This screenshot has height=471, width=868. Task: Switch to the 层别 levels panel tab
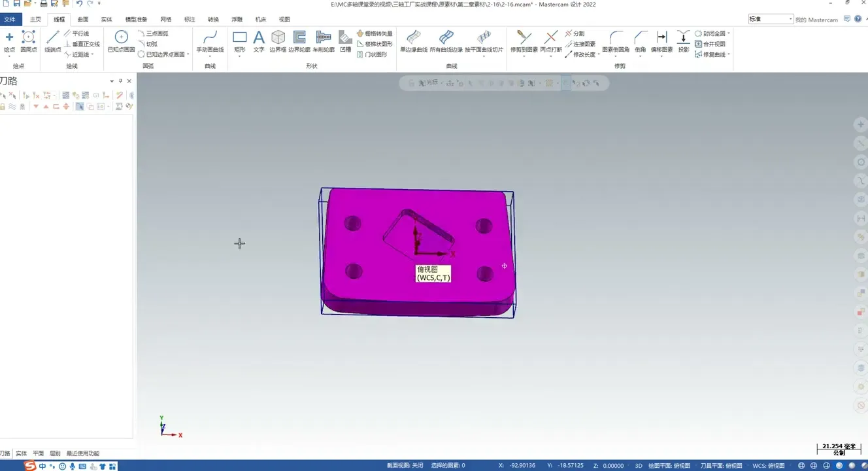pos(55,453)
